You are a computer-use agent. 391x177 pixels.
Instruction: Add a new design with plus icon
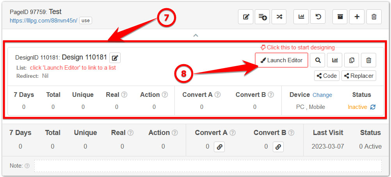pos(357,17)
